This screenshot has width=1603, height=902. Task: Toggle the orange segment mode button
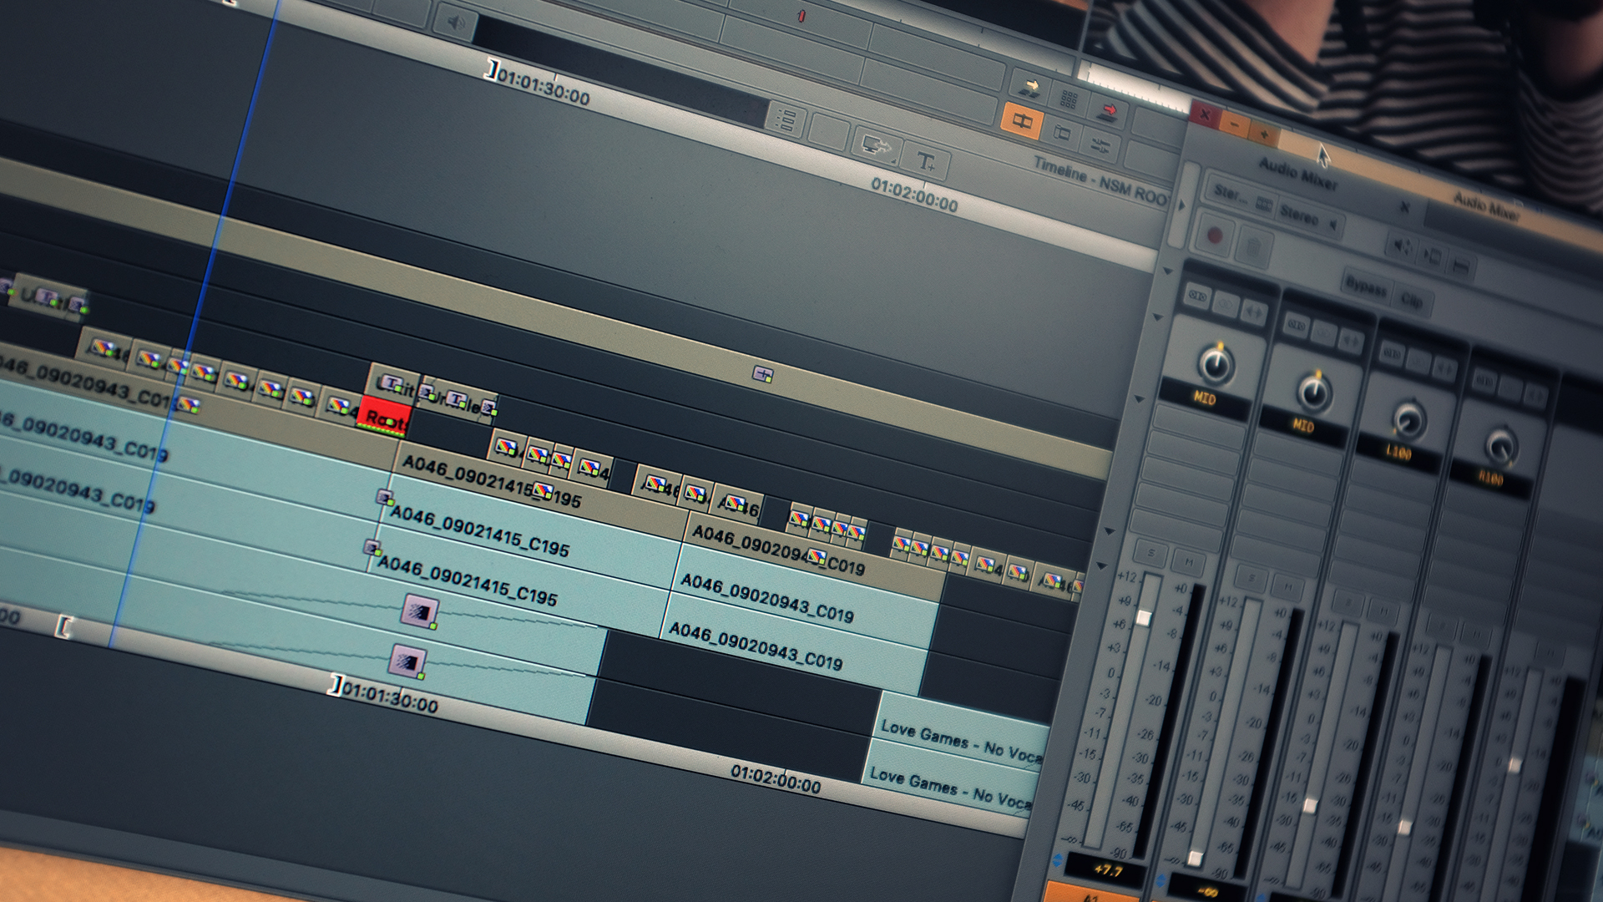(1022, 122)
